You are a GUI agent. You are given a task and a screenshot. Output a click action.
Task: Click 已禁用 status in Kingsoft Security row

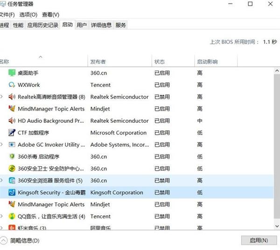coord(162,192)
